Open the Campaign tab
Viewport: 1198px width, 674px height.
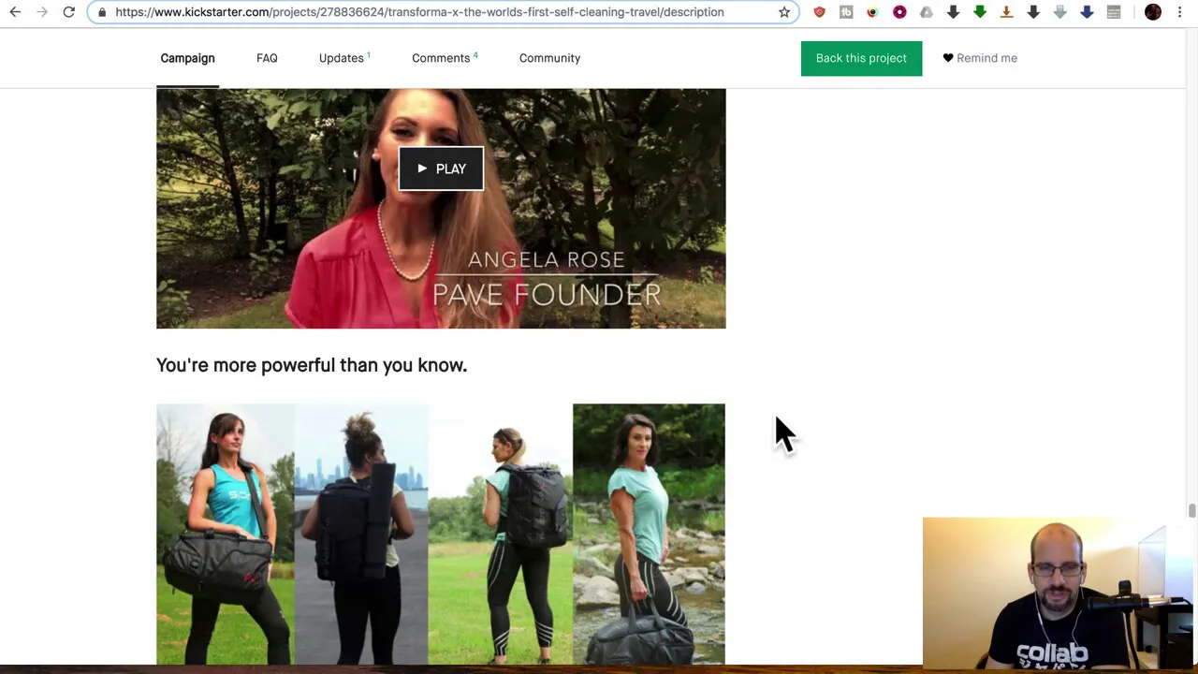[187, 58]
